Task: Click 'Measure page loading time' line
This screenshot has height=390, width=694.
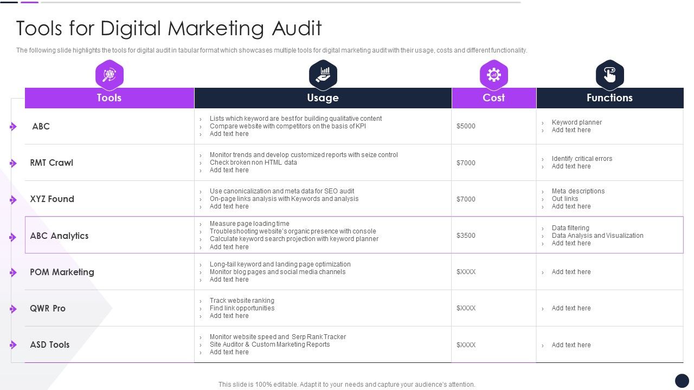Action: tap(249, 224)
